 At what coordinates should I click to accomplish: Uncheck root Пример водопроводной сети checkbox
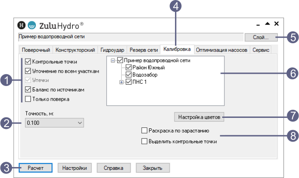pyautogui.click(x=120, y=60)
